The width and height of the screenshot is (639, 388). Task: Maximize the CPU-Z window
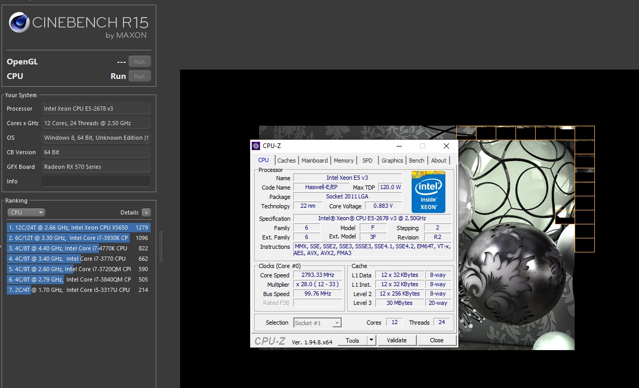click(x=422, y=146)
